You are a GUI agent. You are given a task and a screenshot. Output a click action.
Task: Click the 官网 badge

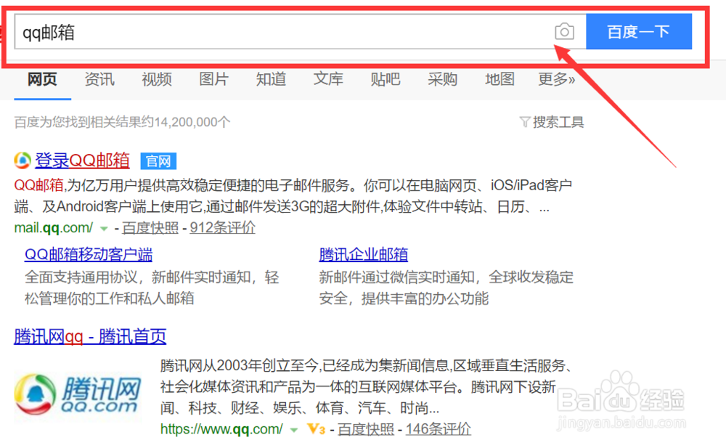pos(158,161)
